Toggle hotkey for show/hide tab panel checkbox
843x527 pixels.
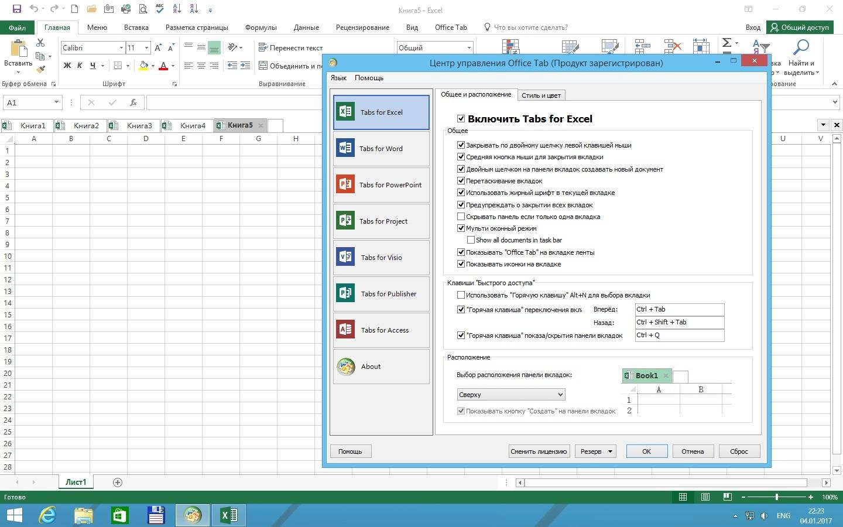click(x=461, y=336)
